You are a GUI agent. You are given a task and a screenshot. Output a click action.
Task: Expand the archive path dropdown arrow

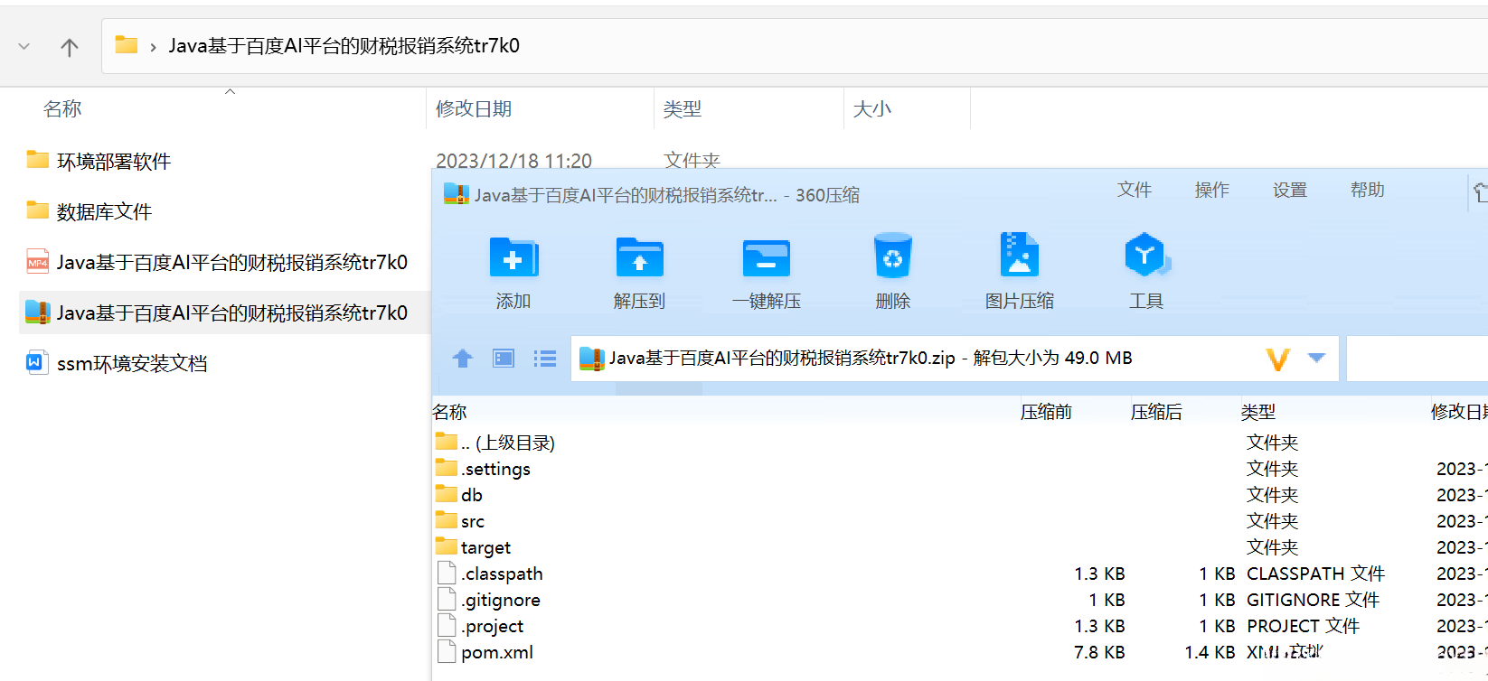point(1317,358)
